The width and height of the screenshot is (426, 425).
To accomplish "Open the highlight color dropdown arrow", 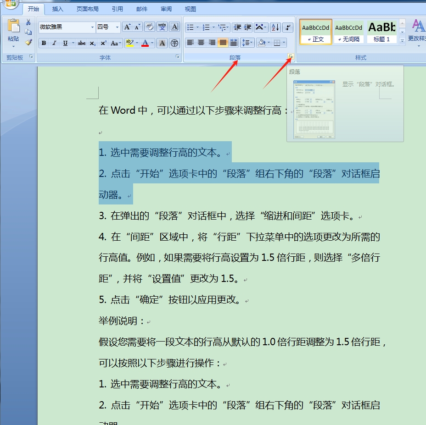I will tap(137, 43).
